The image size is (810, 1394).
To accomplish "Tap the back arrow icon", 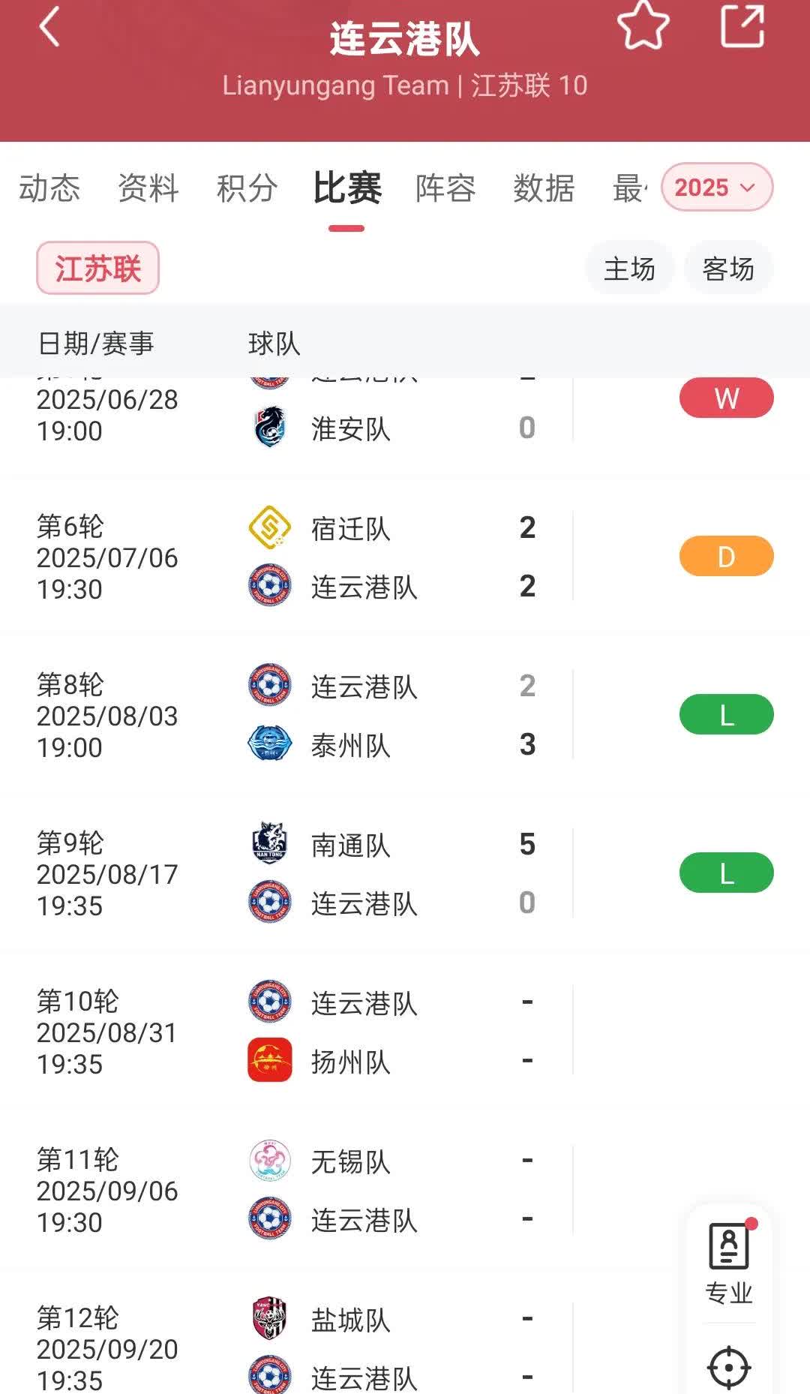I will 49,28.
